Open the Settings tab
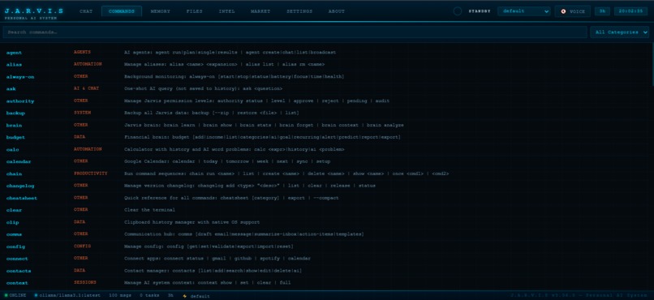Image resolution: width=654 pixels, height=300 pixels. 299,11
